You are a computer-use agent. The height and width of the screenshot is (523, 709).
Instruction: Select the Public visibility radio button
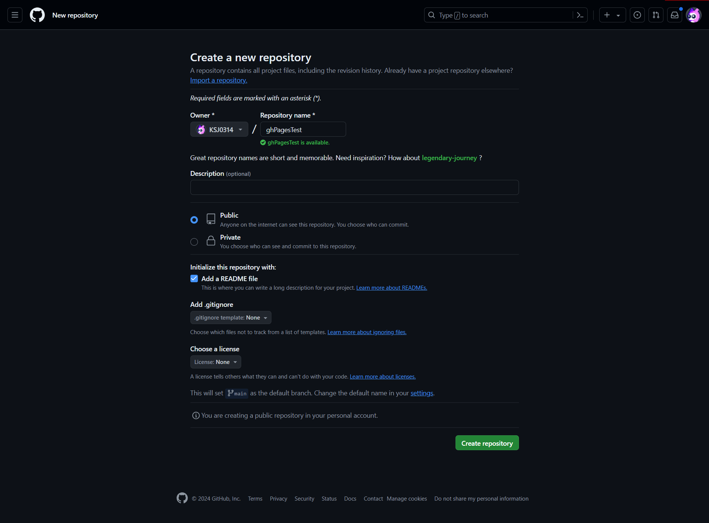click(x=194, y=220)
